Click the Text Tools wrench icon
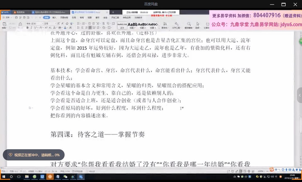Viewport: 302px width, 182px height. click(176, 24)
